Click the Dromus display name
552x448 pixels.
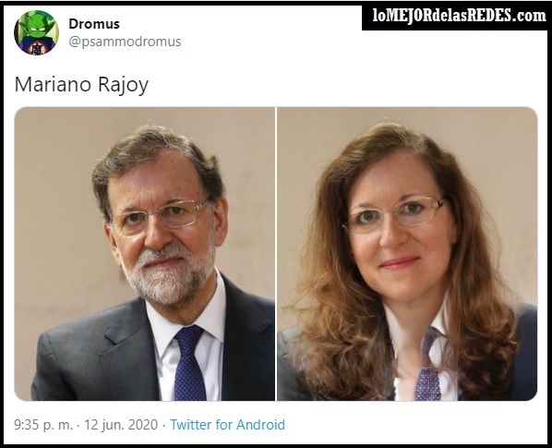pos(94,24)
